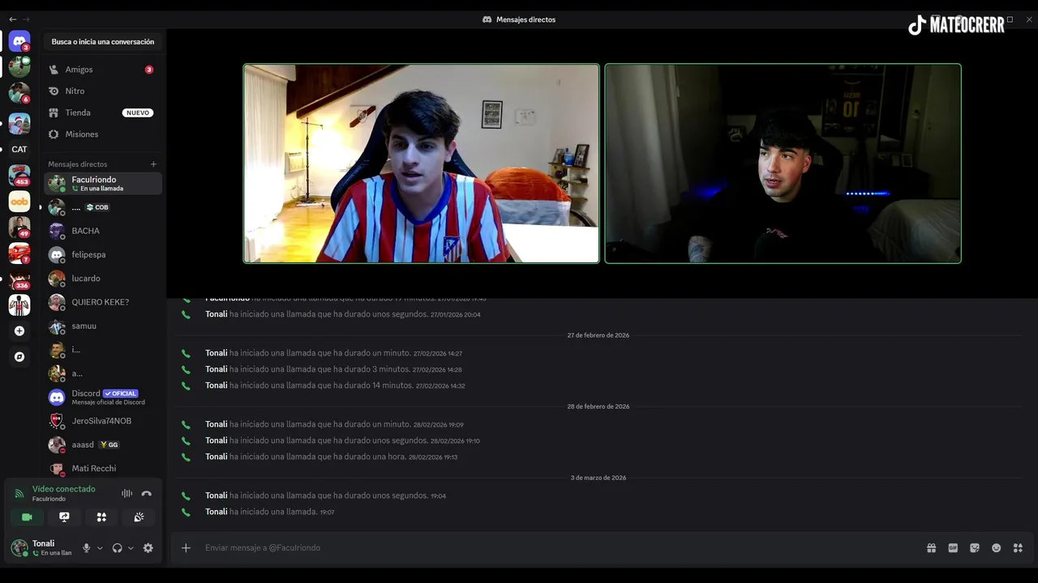This screenshot has width=1038, height=583.
Task: Open the server with 453 badge
Action: (19, 175)
